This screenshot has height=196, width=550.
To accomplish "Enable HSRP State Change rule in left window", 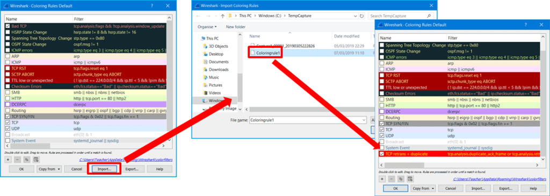I will click(x=8, y=32).
